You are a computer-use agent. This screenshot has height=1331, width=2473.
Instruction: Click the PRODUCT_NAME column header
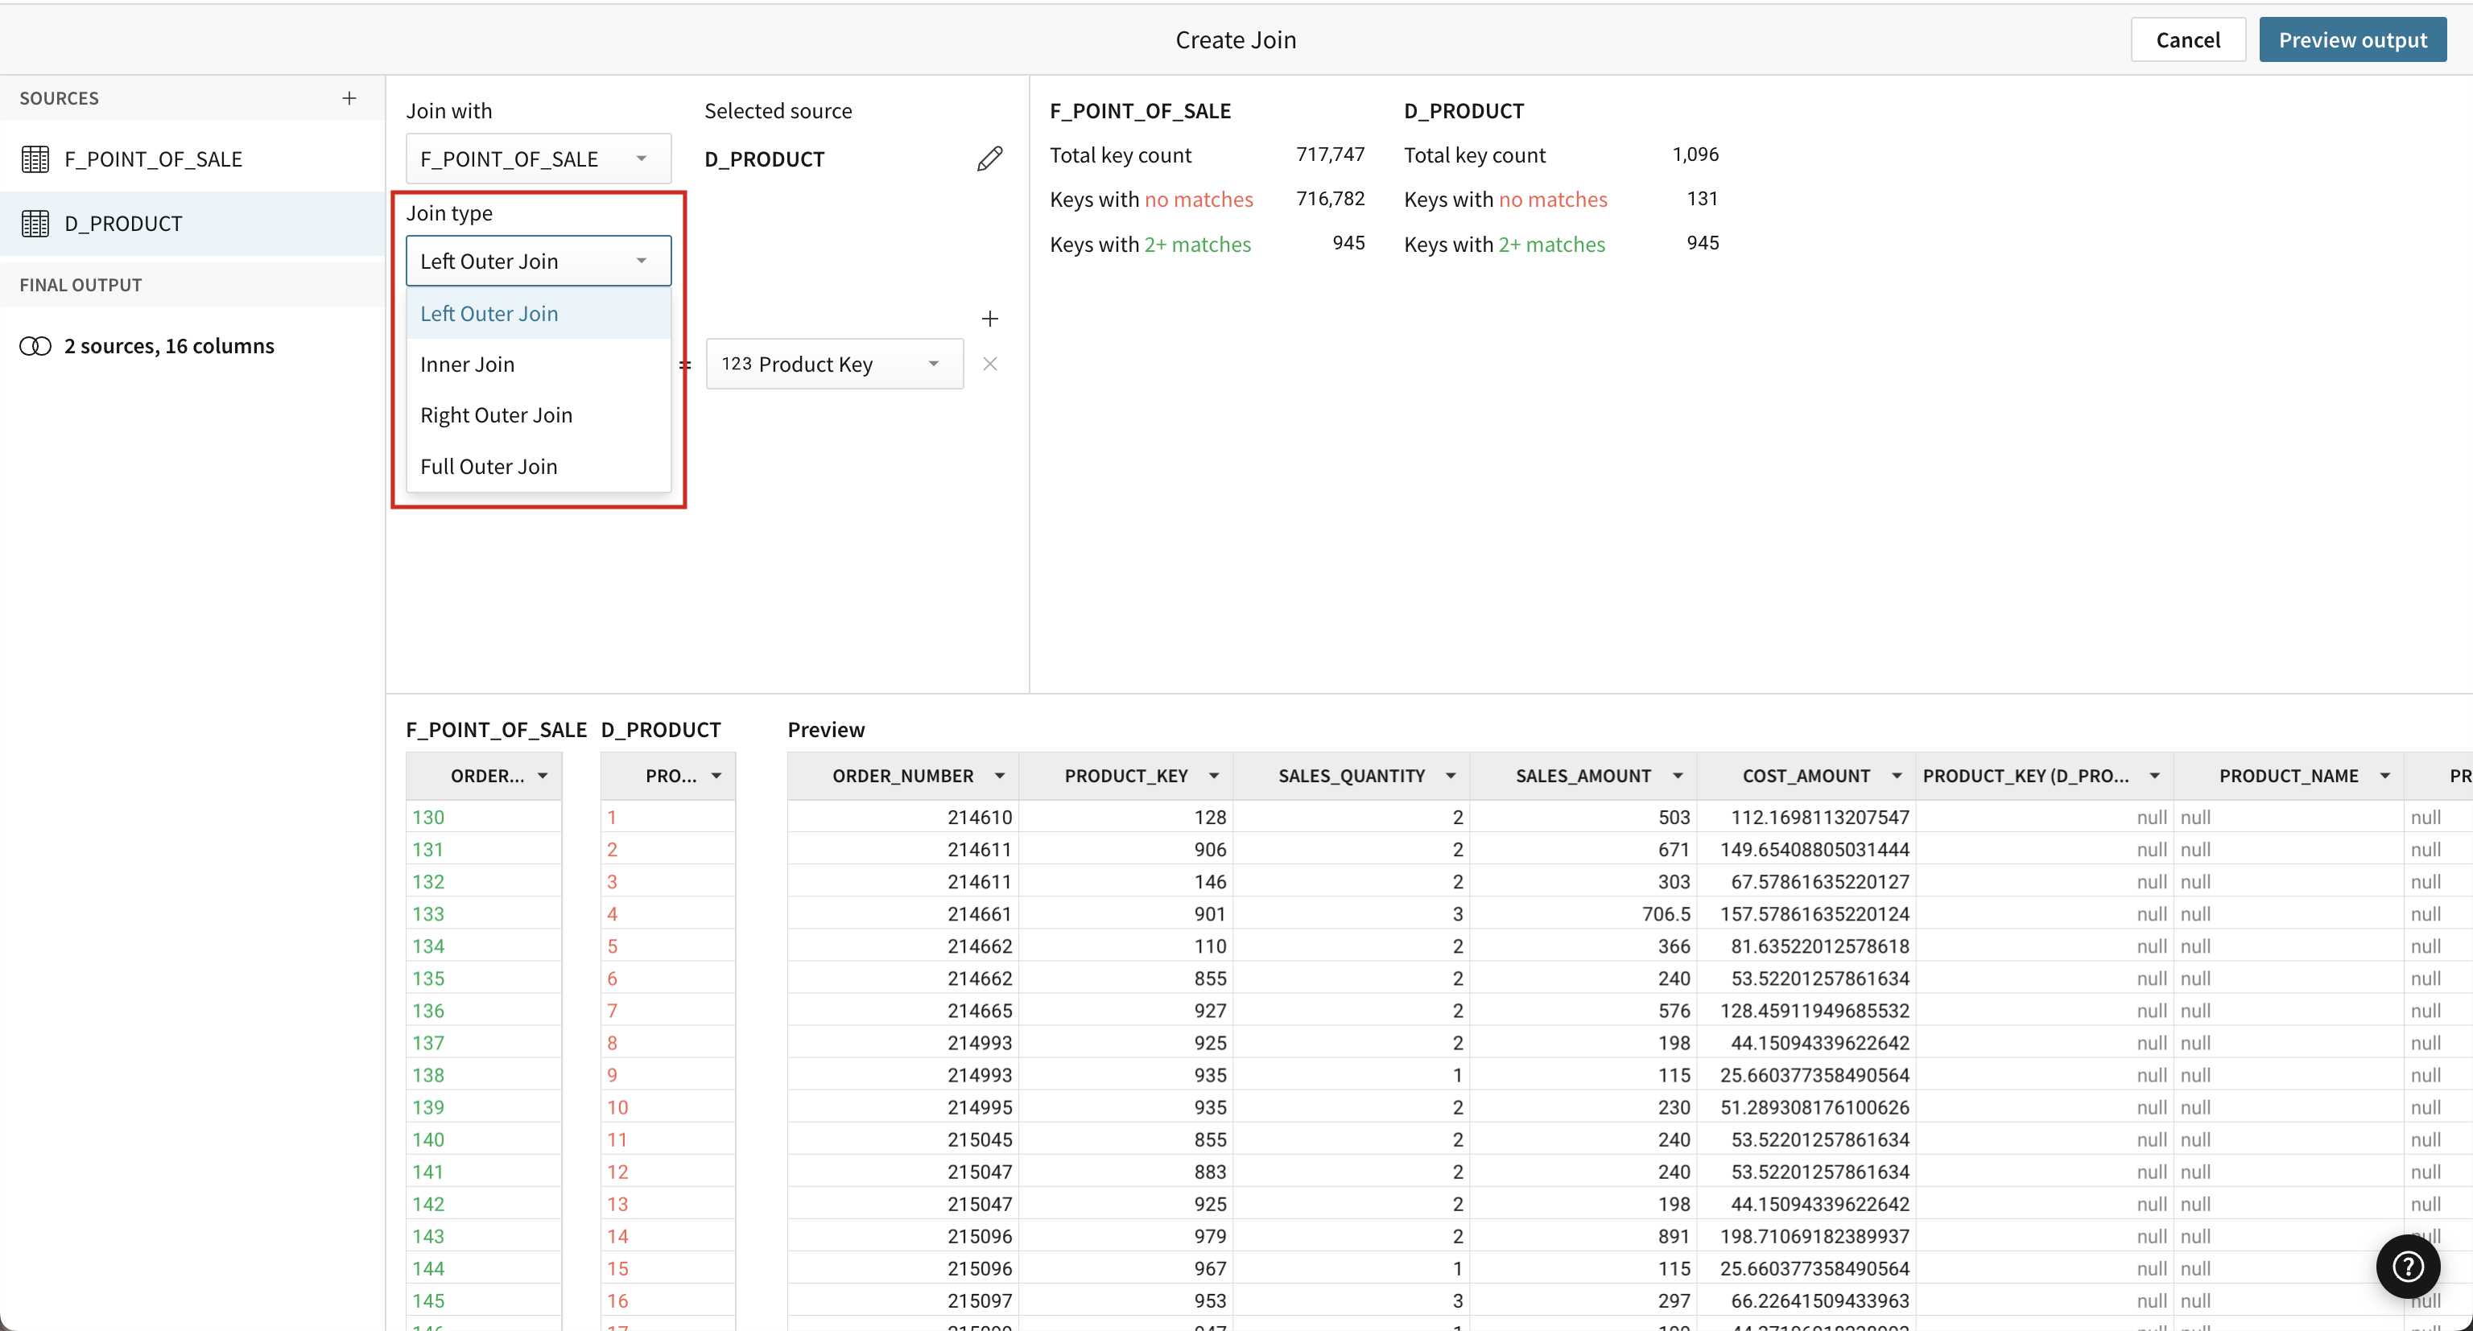(x=2288, y=776)
